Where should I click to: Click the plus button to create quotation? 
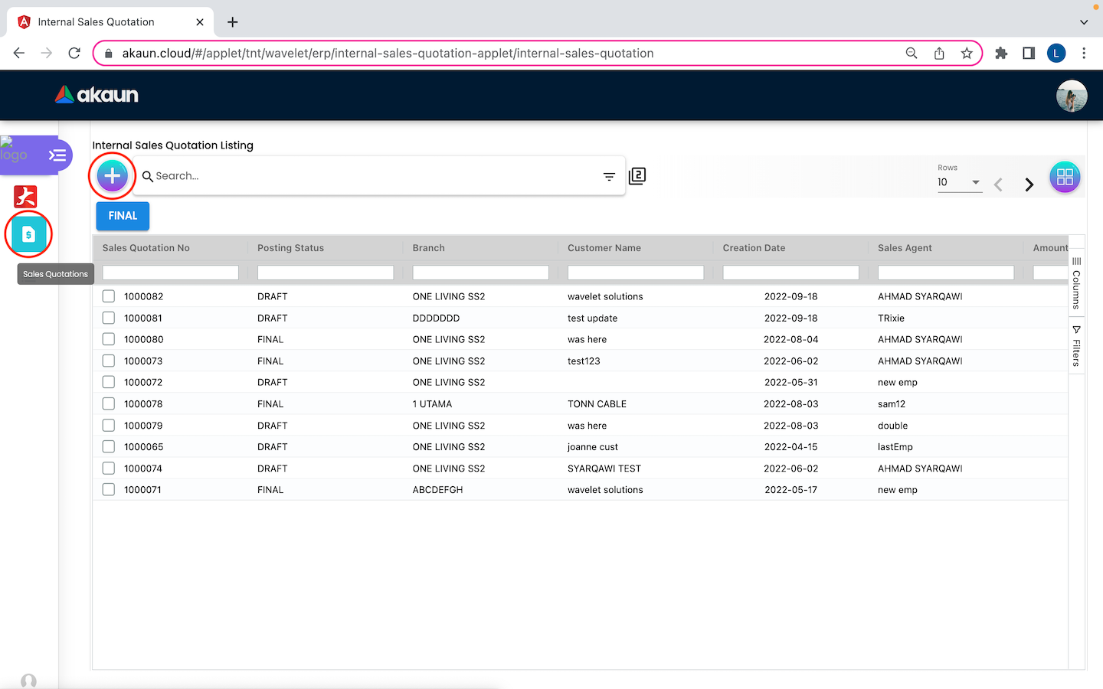(112, 176)
